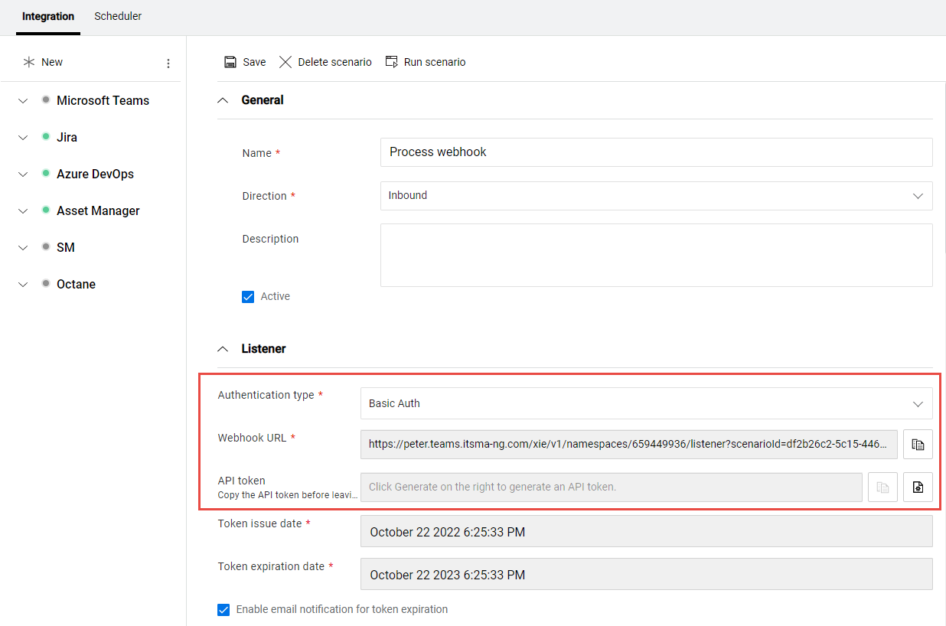
Task: Click the Run scenario icon
Action: [392, 61]
